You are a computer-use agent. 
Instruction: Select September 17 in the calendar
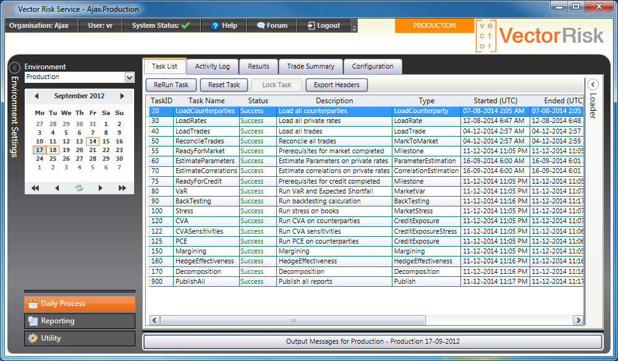coord(40,150)
